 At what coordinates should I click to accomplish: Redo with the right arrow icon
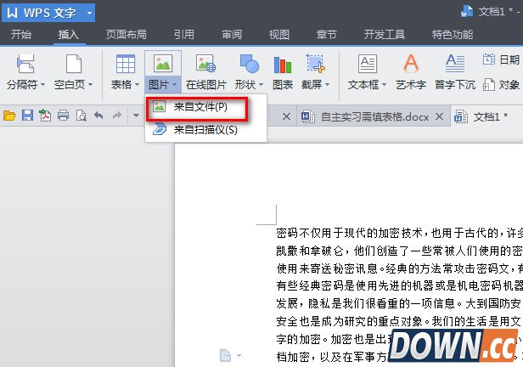[117, 116]
